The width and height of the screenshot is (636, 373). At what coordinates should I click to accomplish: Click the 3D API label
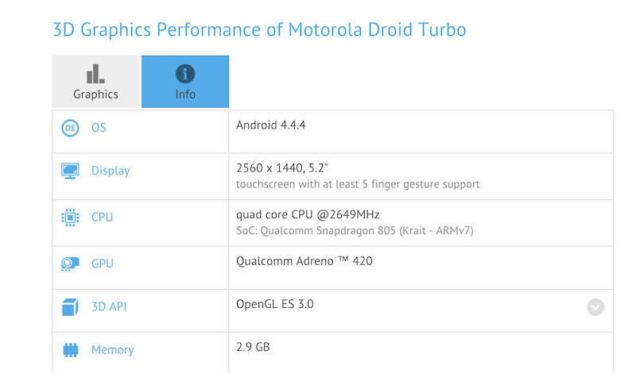[108, 306]
